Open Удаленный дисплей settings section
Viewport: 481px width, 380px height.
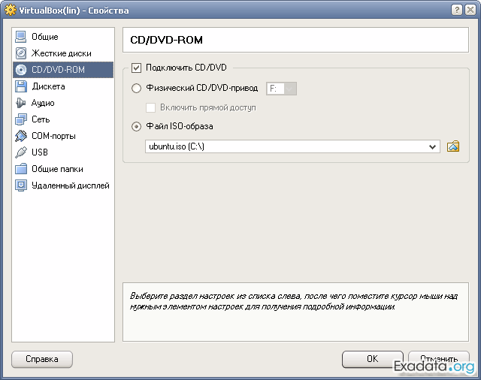point(70,185)
